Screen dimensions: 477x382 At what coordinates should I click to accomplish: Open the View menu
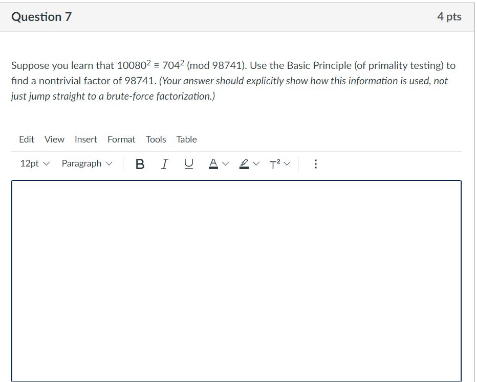54,139
